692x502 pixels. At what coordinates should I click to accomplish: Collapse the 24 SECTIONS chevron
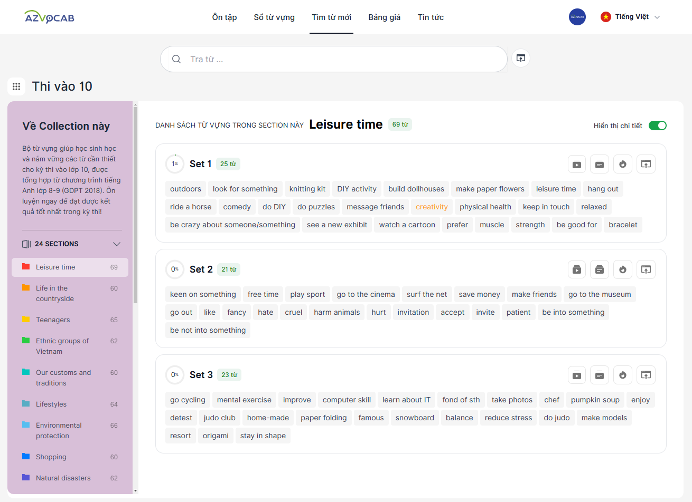pos(117,244)
